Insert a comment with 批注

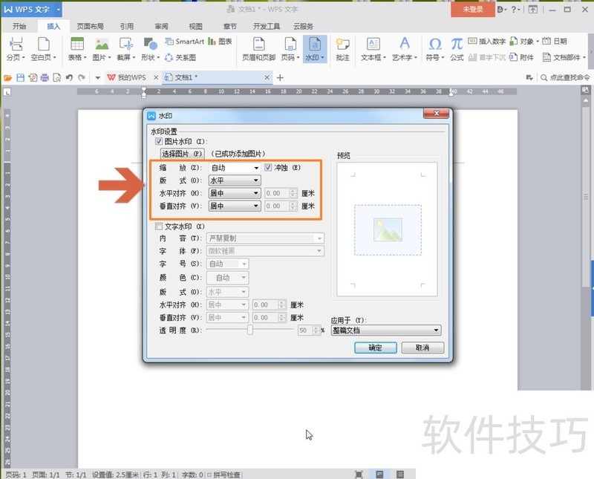click(x=342, y=49)
